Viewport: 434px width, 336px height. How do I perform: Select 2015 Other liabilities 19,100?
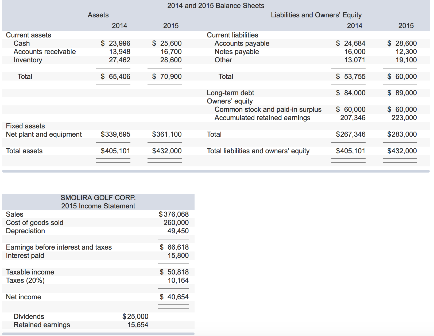406,60
